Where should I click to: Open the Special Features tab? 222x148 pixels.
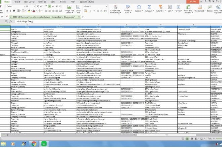(x=87, y=2)
